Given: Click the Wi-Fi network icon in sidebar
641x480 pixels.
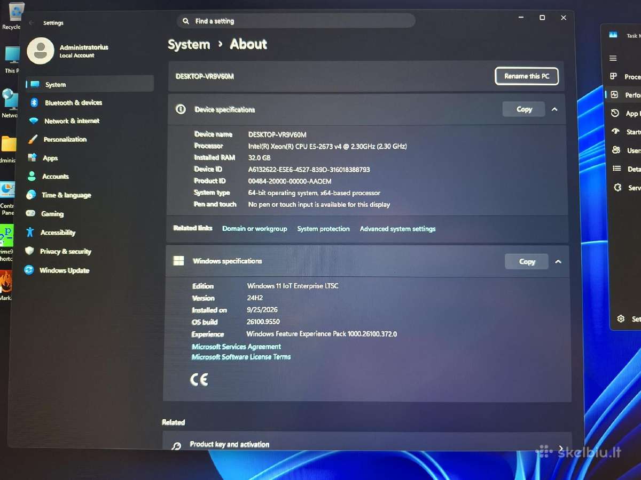Looking at the screenshot, I should coord(34,121).
